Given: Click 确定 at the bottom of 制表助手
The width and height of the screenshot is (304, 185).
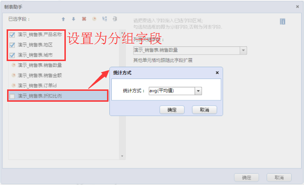Looking at the screenshot, I should click(246, 177).
